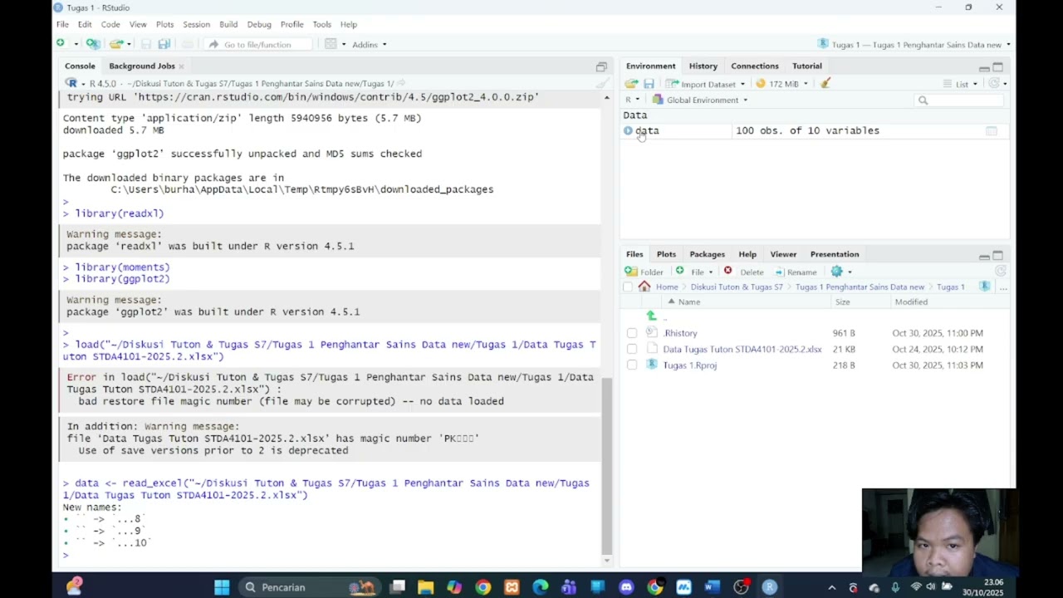This screenshot has height=598, width=1063.
Task: Click the save workspace icon in Environment pane
Action: 649,84
